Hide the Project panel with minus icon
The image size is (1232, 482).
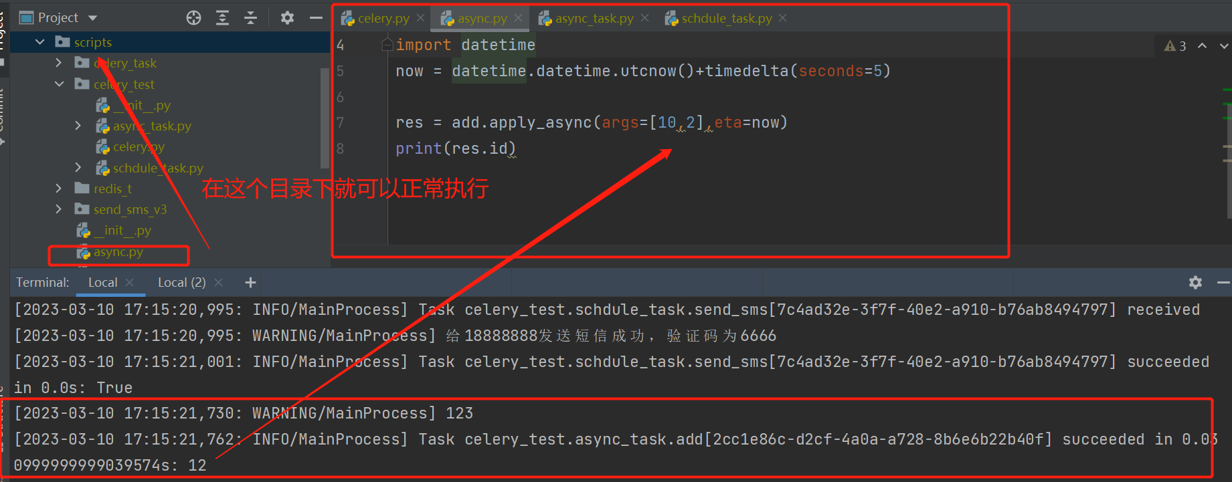click(x=316, y=18)
